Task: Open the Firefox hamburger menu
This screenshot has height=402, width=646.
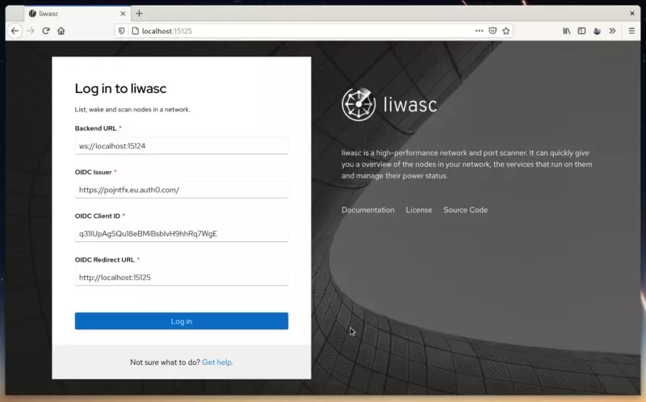Action: 631,31
